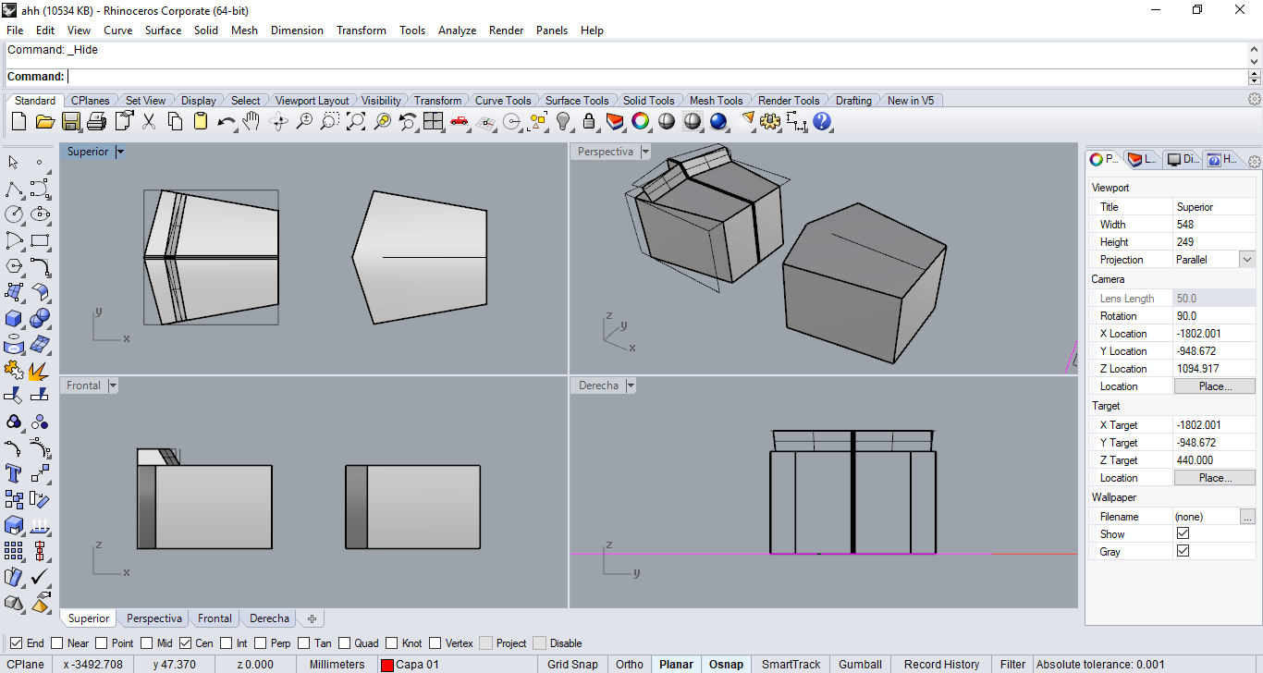Uncheck the Cen osnap checkbox

click(185, 643)
